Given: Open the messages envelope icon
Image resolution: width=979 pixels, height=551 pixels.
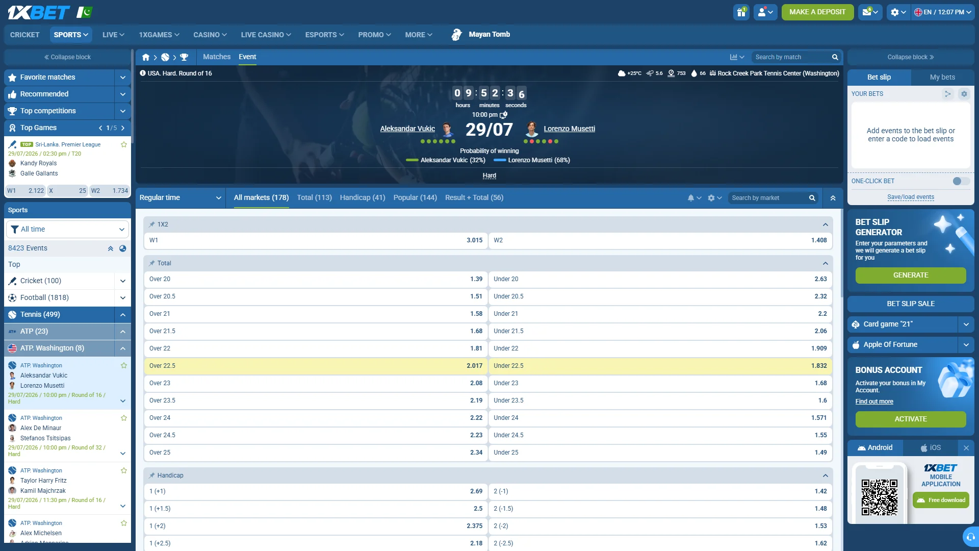Looking at the screenshot, I should 870,12.
